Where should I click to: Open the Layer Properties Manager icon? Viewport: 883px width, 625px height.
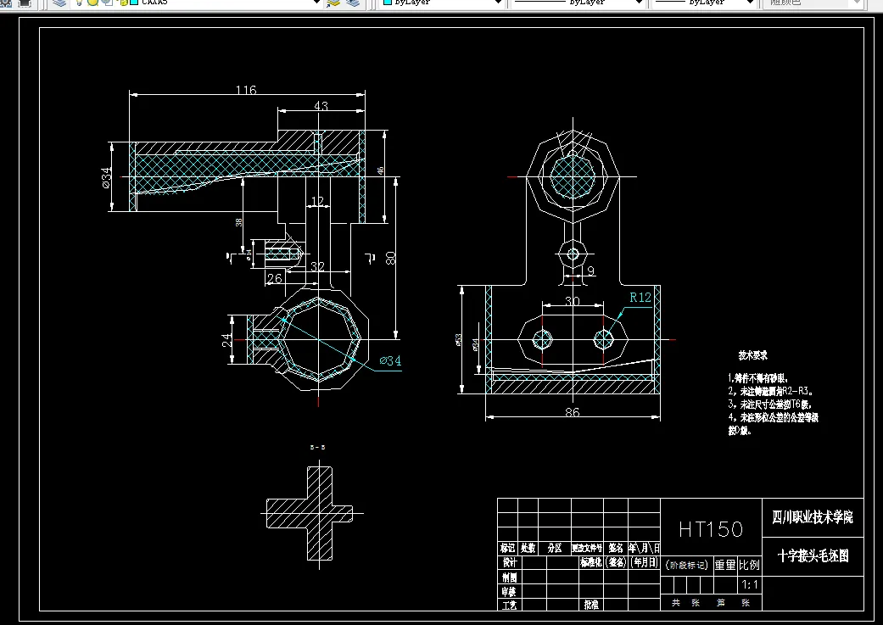click(x=59, y=3)
